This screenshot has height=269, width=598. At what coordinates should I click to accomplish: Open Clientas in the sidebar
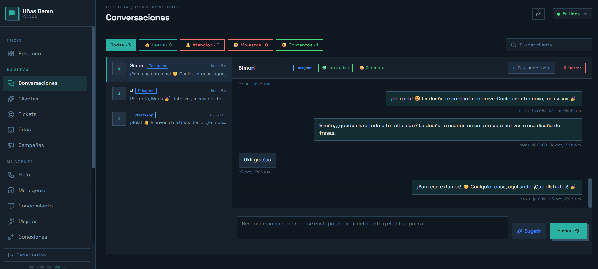click(x=45, y=99)
